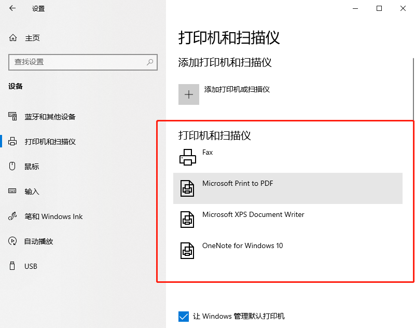Screen dimensions: 415x328
Task: Select 打印机和扫描仪 in the sidebar
Action: pos(50,142)
